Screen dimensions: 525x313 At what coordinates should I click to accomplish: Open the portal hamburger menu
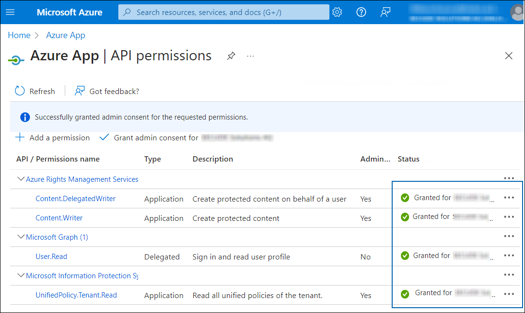click(10, 12)
